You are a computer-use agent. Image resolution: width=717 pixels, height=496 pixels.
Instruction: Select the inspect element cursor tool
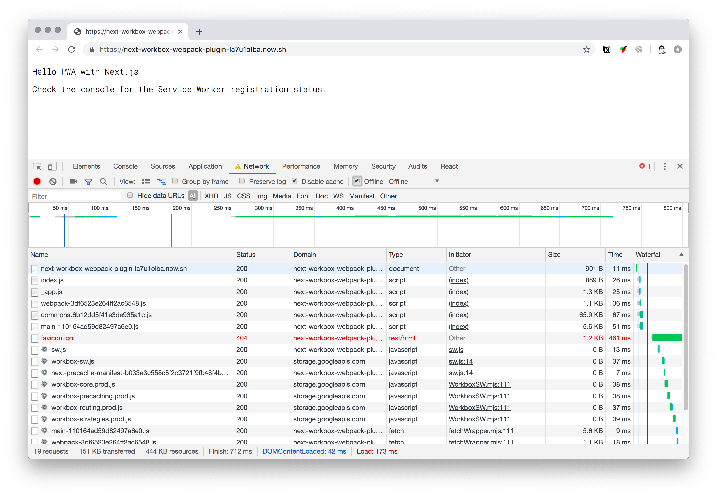[x=37, y=166]
